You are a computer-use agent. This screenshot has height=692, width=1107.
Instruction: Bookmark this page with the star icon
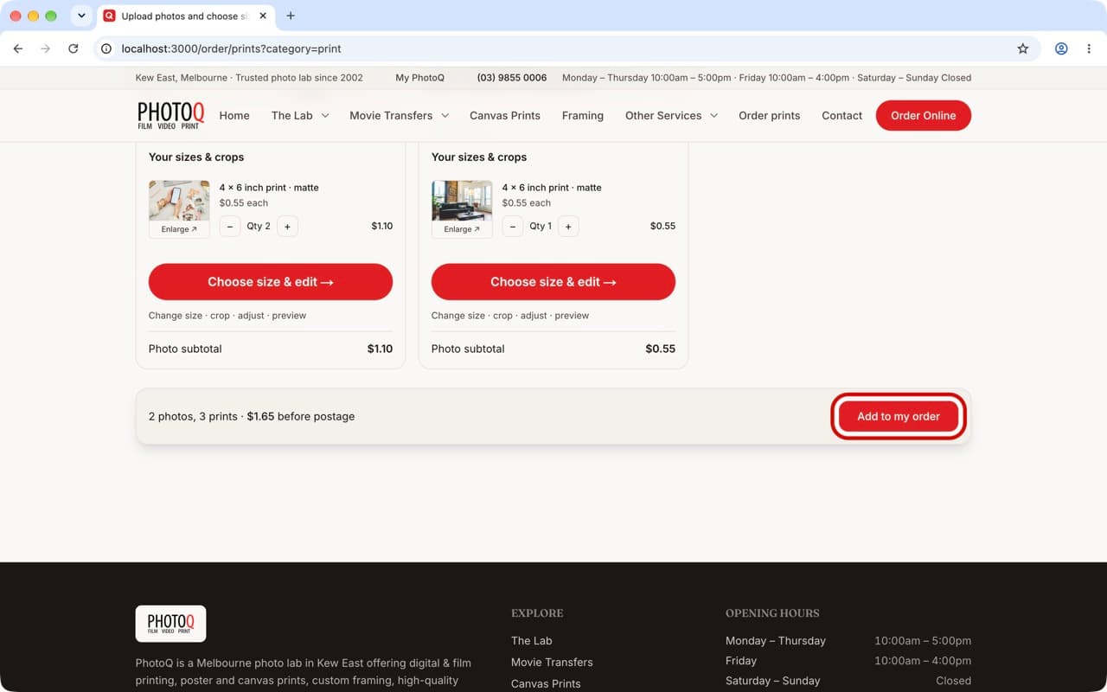[x=1023, y=48]
